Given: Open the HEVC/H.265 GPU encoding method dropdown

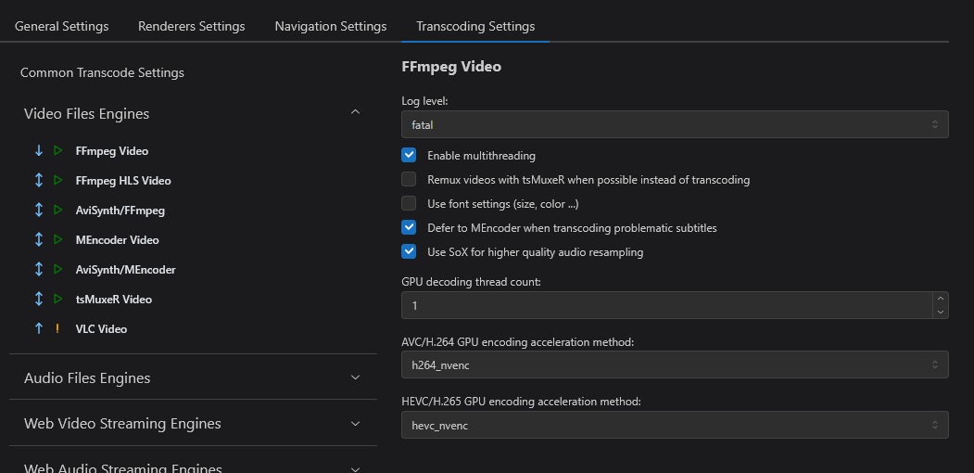Looking at the screenshot, I should click(675, 425).
